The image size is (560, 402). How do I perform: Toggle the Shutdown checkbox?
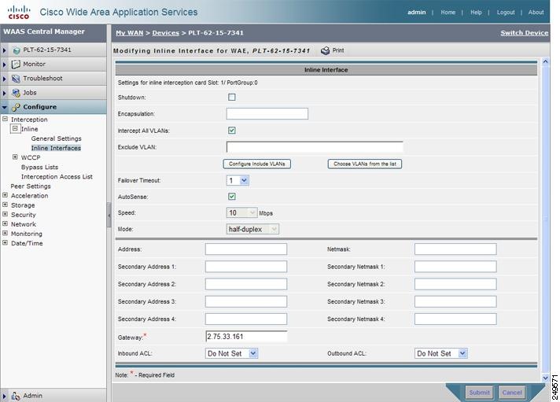coord(232,98)
